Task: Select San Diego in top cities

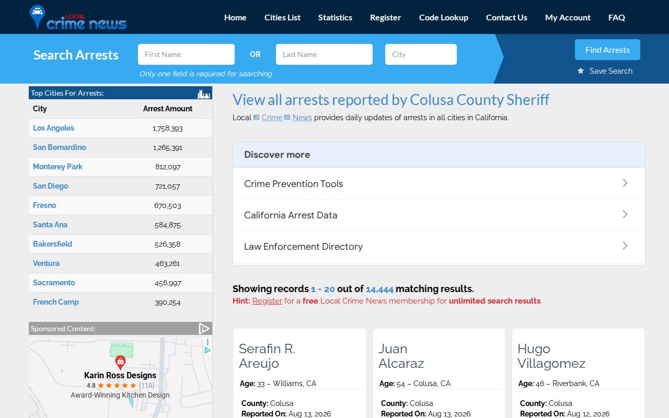Action: coord(50,186)
